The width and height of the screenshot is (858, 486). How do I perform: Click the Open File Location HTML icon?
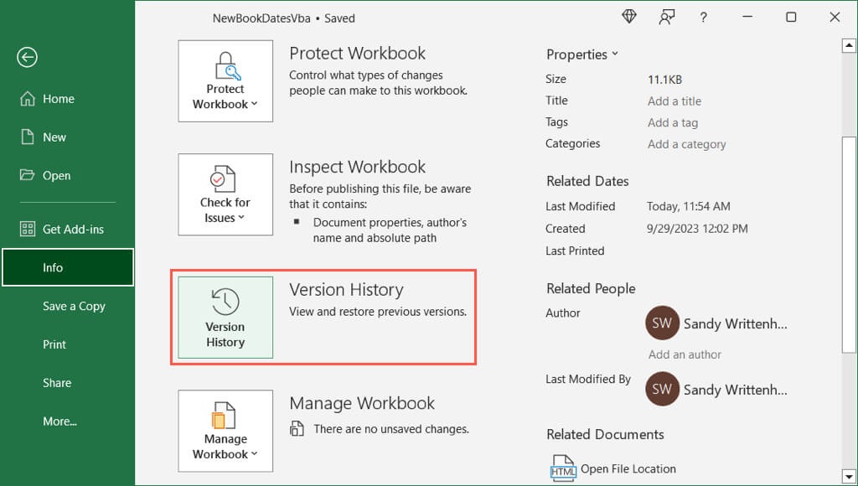pyautogui.click(x=563, y=468)
